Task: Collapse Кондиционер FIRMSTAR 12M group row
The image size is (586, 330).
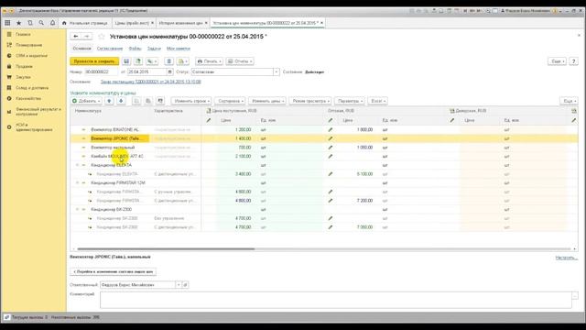Action: tap(77, 183)
